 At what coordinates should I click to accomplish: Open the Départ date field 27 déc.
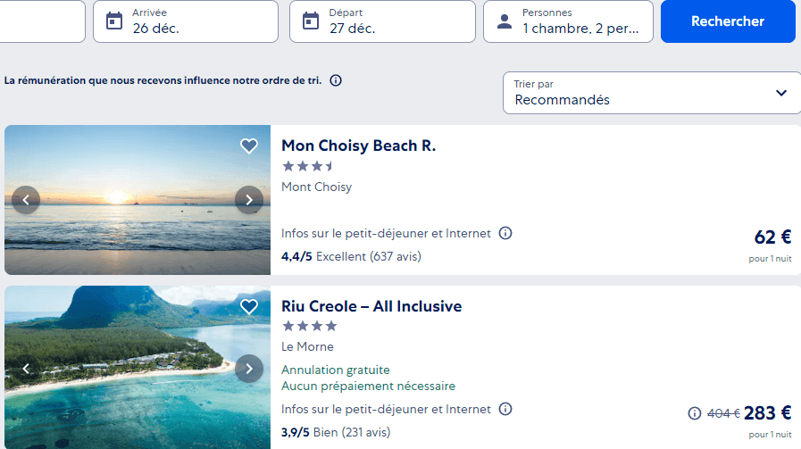click(x=382, y=21)
